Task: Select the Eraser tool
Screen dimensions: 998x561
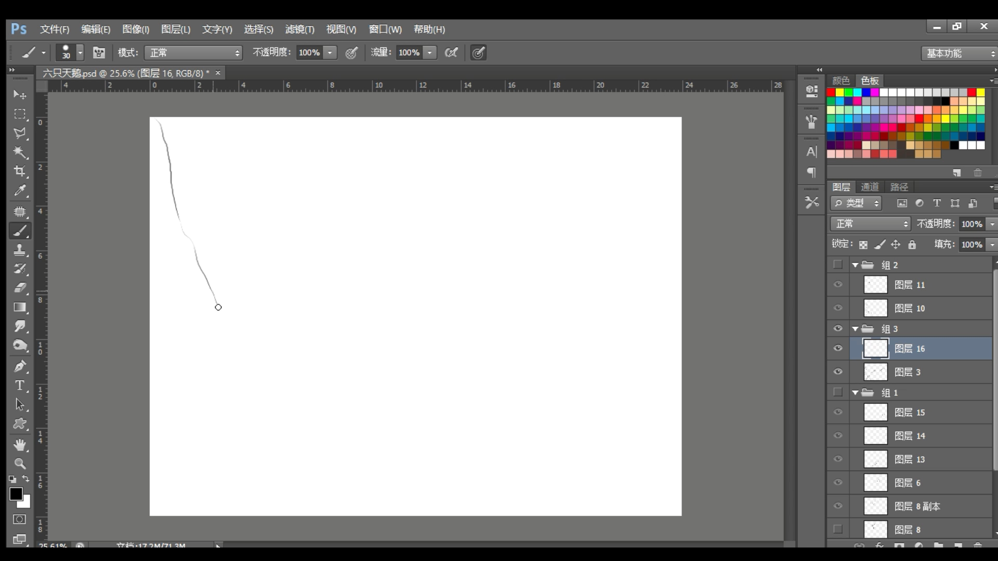Action: coord(20,288)
